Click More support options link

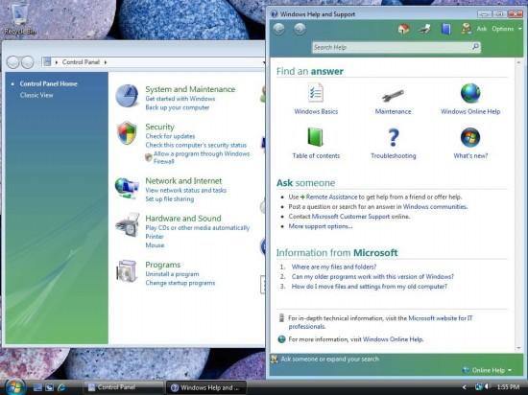click(x=321, y=226)
